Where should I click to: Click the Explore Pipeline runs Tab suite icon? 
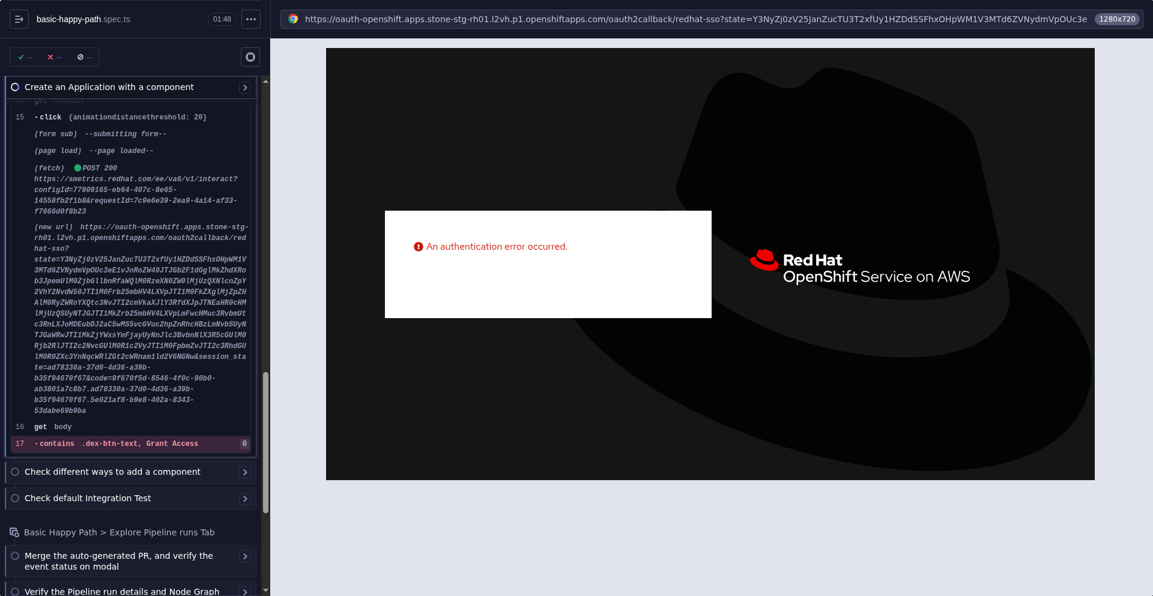[x=14, y=532]
